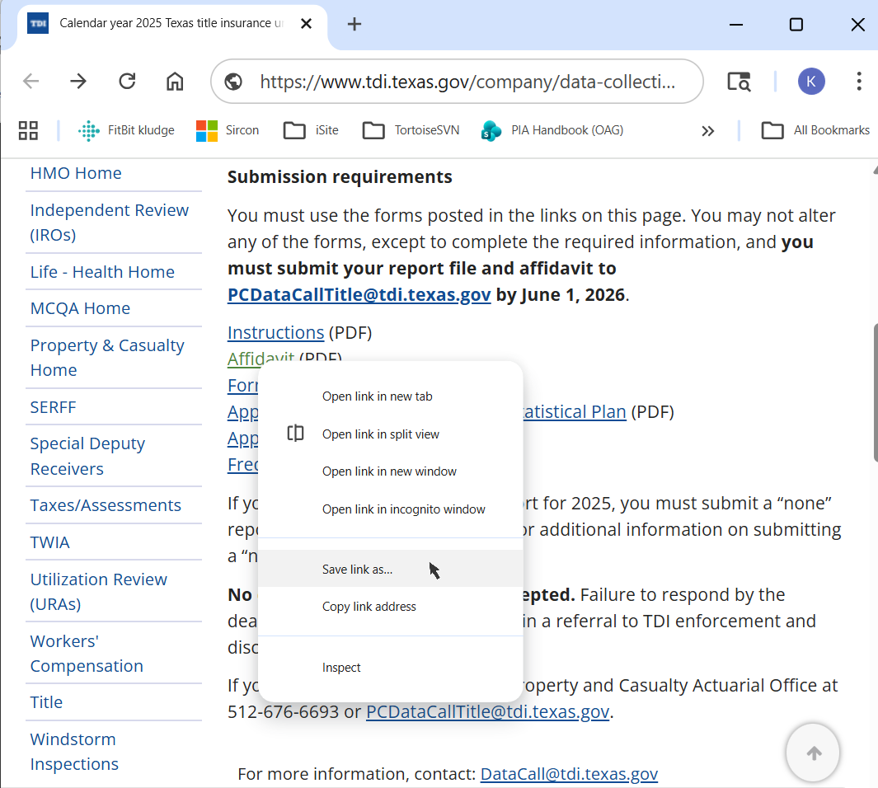Choose Inspect from the context menu
Screen dimensions: 878x788
point(341,668)
